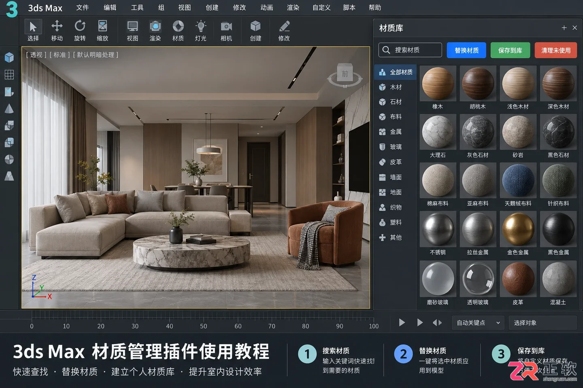The width and height of the screenshot is (583, 388).
Task: Choose the 缩放 scale tool
Action: coord(102,31)
